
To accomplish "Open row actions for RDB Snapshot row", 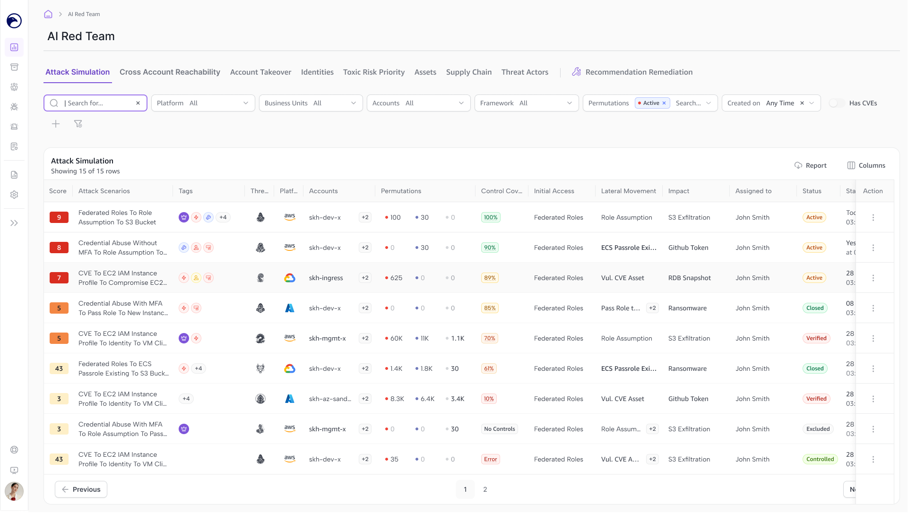I will click(873, 278).
